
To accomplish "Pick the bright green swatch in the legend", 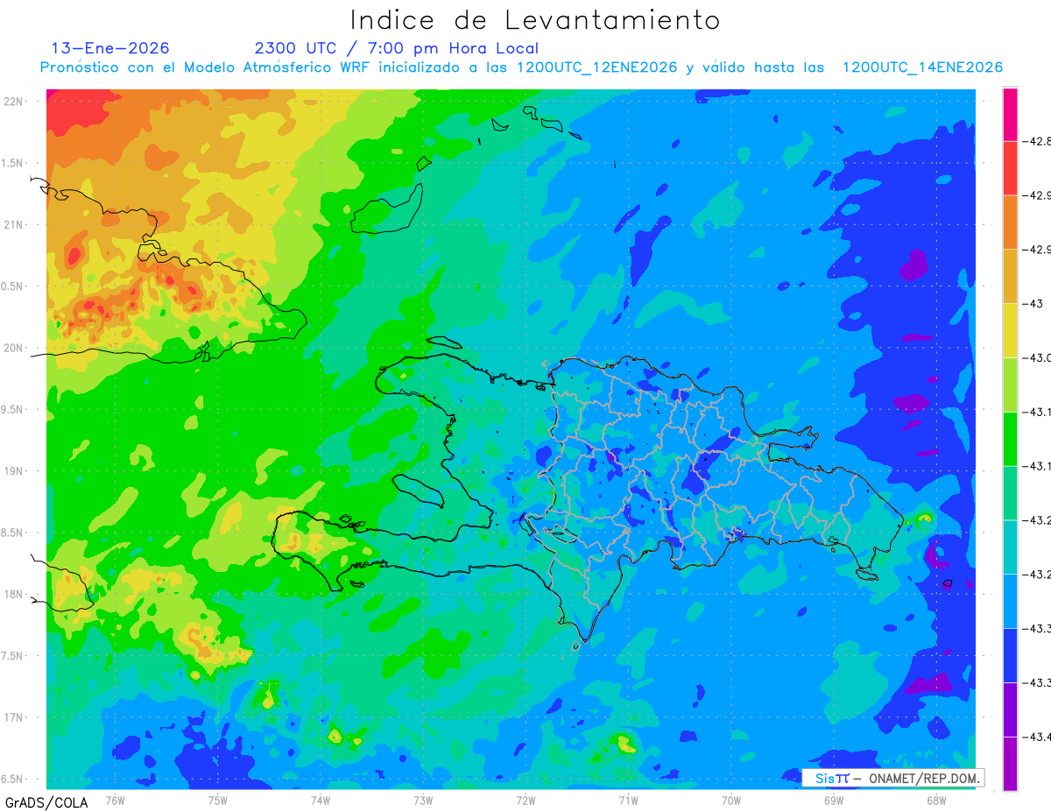I will pos(1011,439).
